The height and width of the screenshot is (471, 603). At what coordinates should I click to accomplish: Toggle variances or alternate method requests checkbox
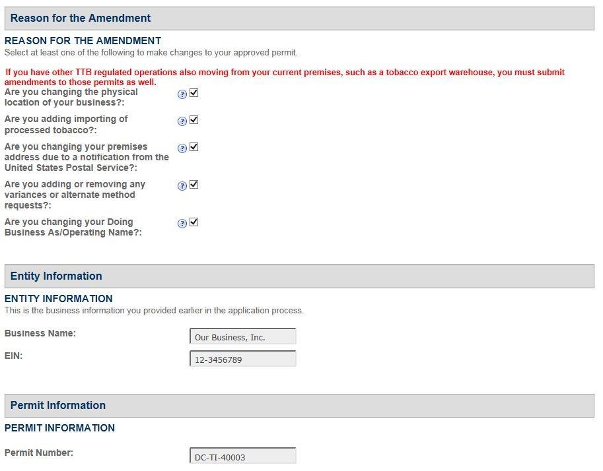[x=194, y=185]
